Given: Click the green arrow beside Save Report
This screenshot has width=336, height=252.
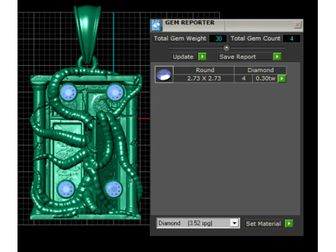Looking at the screenshot, I should pos(277,57).
